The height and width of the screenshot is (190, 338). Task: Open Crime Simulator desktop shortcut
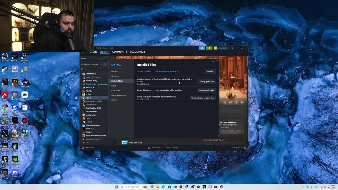[x=5, y=136]
